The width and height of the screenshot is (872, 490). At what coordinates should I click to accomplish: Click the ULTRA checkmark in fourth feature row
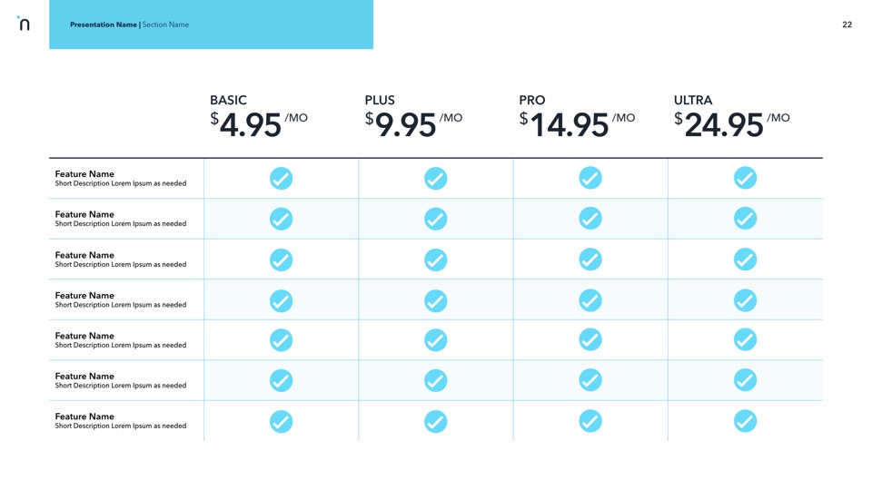click(745, 300)
